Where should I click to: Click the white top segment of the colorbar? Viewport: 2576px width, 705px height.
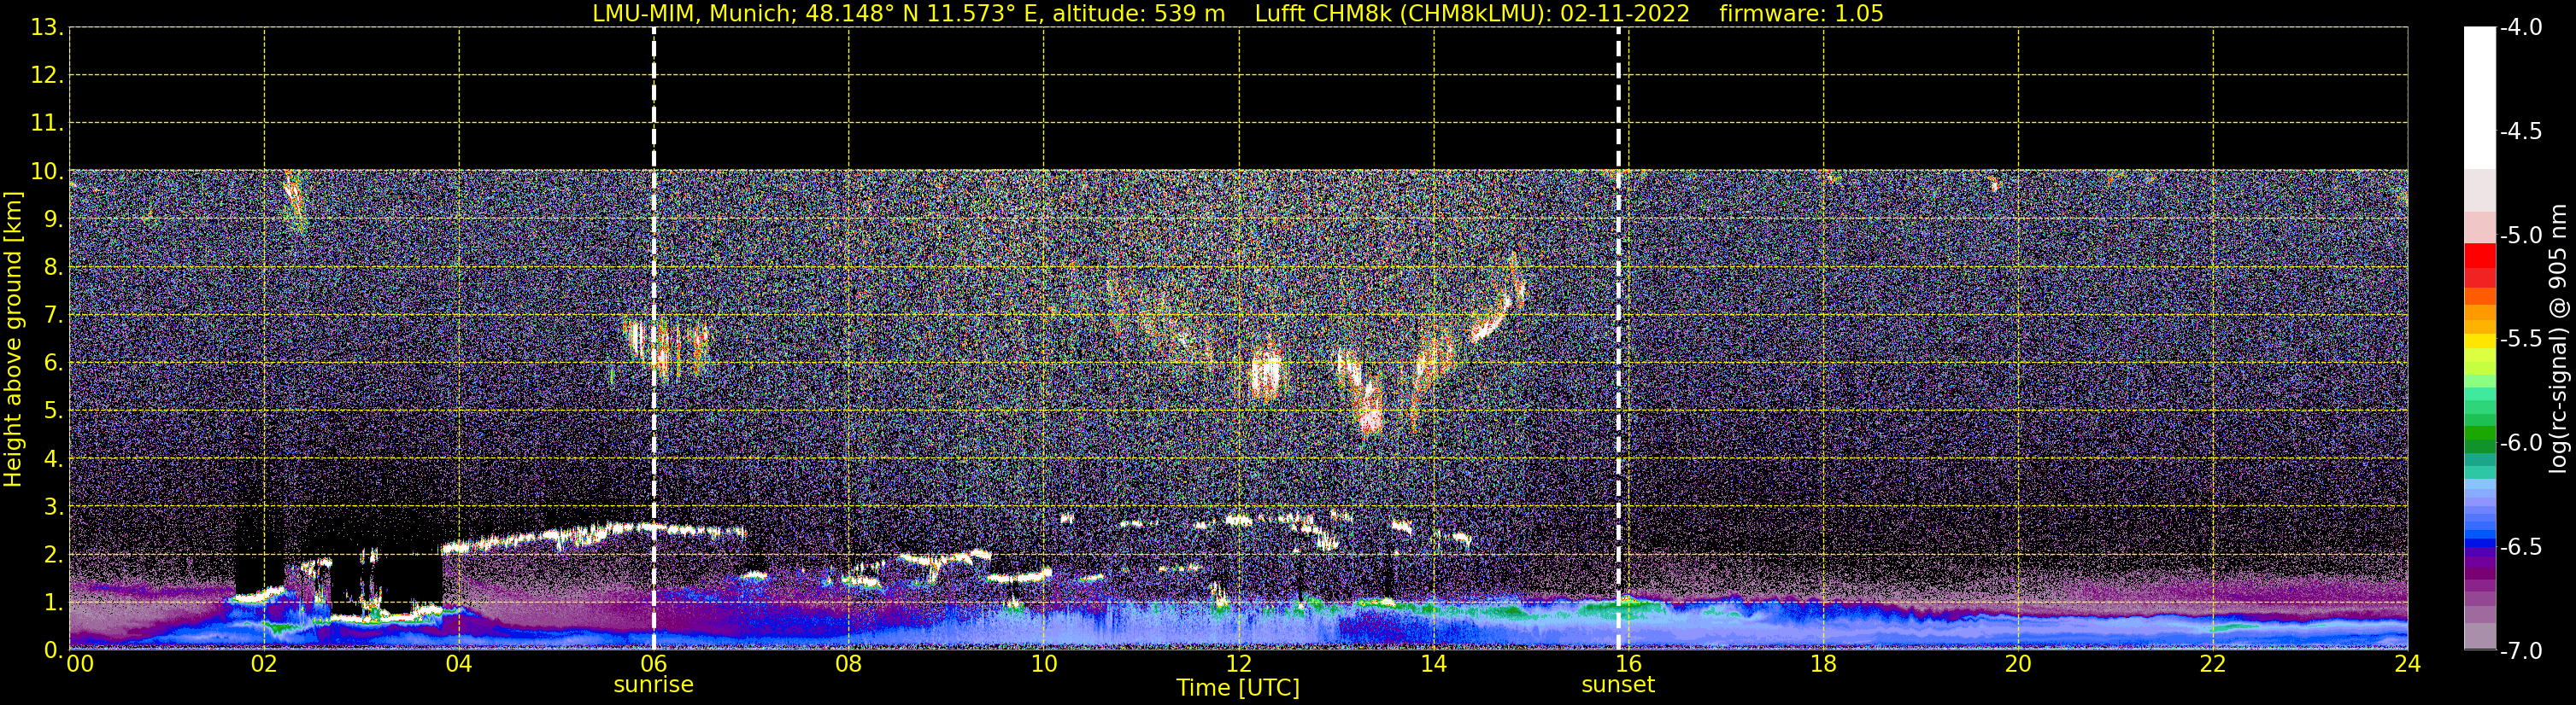[2480, 98]
